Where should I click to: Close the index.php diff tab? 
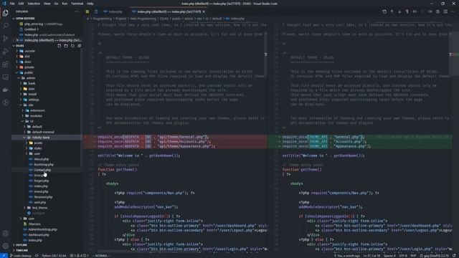[204, 11]
